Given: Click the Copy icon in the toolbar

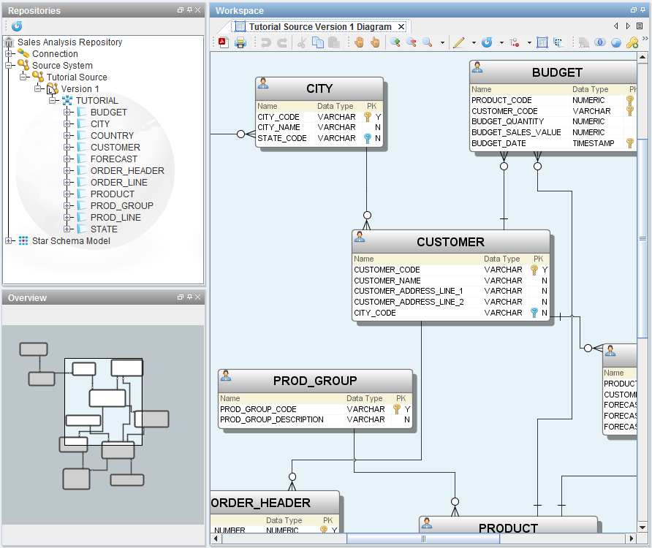Looking at the screenshot, I should 318,42.
